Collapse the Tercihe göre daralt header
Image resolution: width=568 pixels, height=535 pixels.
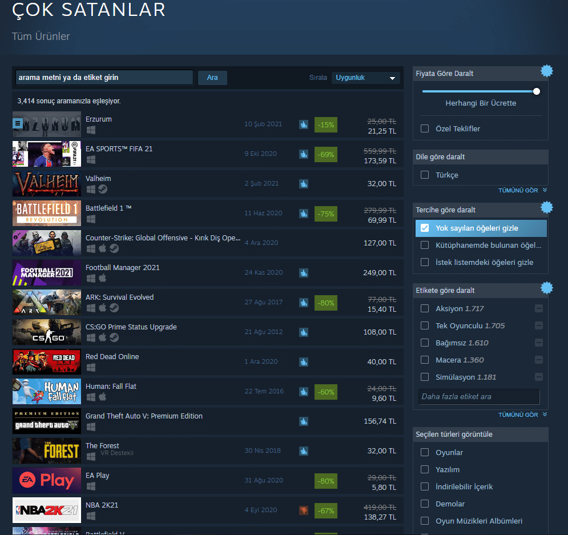click(x=480, y=210)
